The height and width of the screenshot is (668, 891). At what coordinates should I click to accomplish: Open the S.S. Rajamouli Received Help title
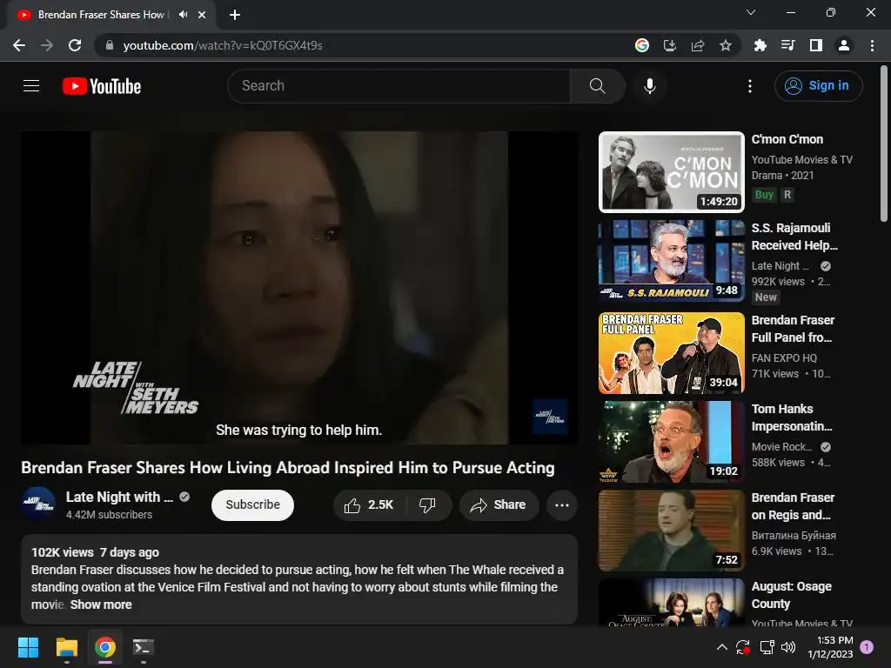coord(794,237)
